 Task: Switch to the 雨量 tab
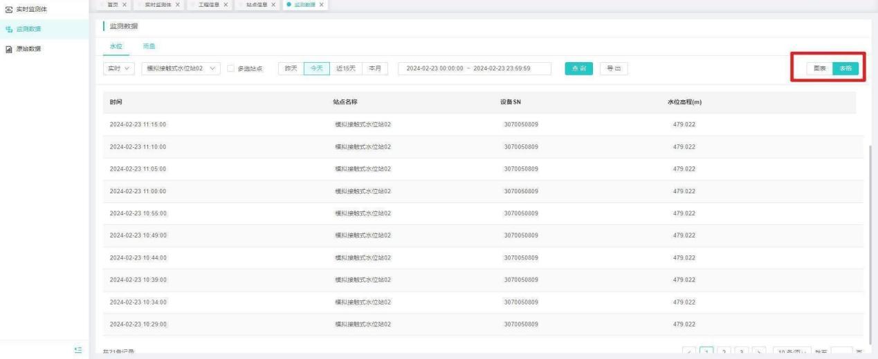pos(149,46)
